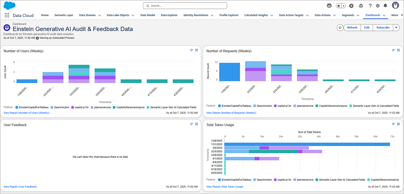
Task: Click the Setup gear icon
Action: click(377, 5)
